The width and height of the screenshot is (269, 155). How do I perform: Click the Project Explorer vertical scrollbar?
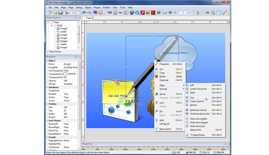[x=79, y=35]
